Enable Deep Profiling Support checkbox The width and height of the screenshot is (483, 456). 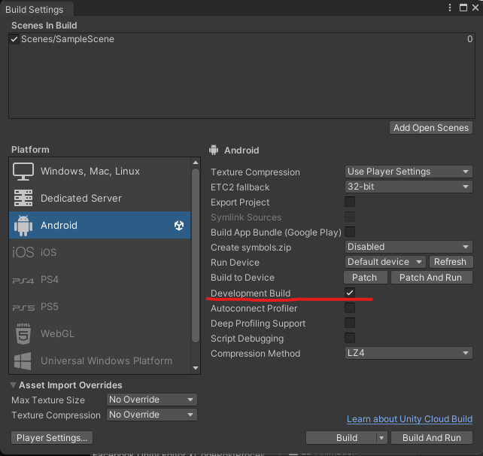point(350,323)
